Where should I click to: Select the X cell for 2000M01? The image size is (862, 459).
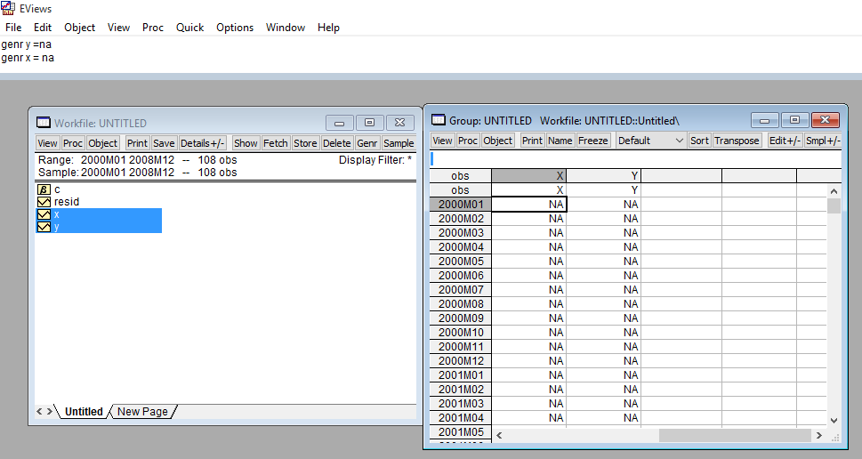click(528, 205)
